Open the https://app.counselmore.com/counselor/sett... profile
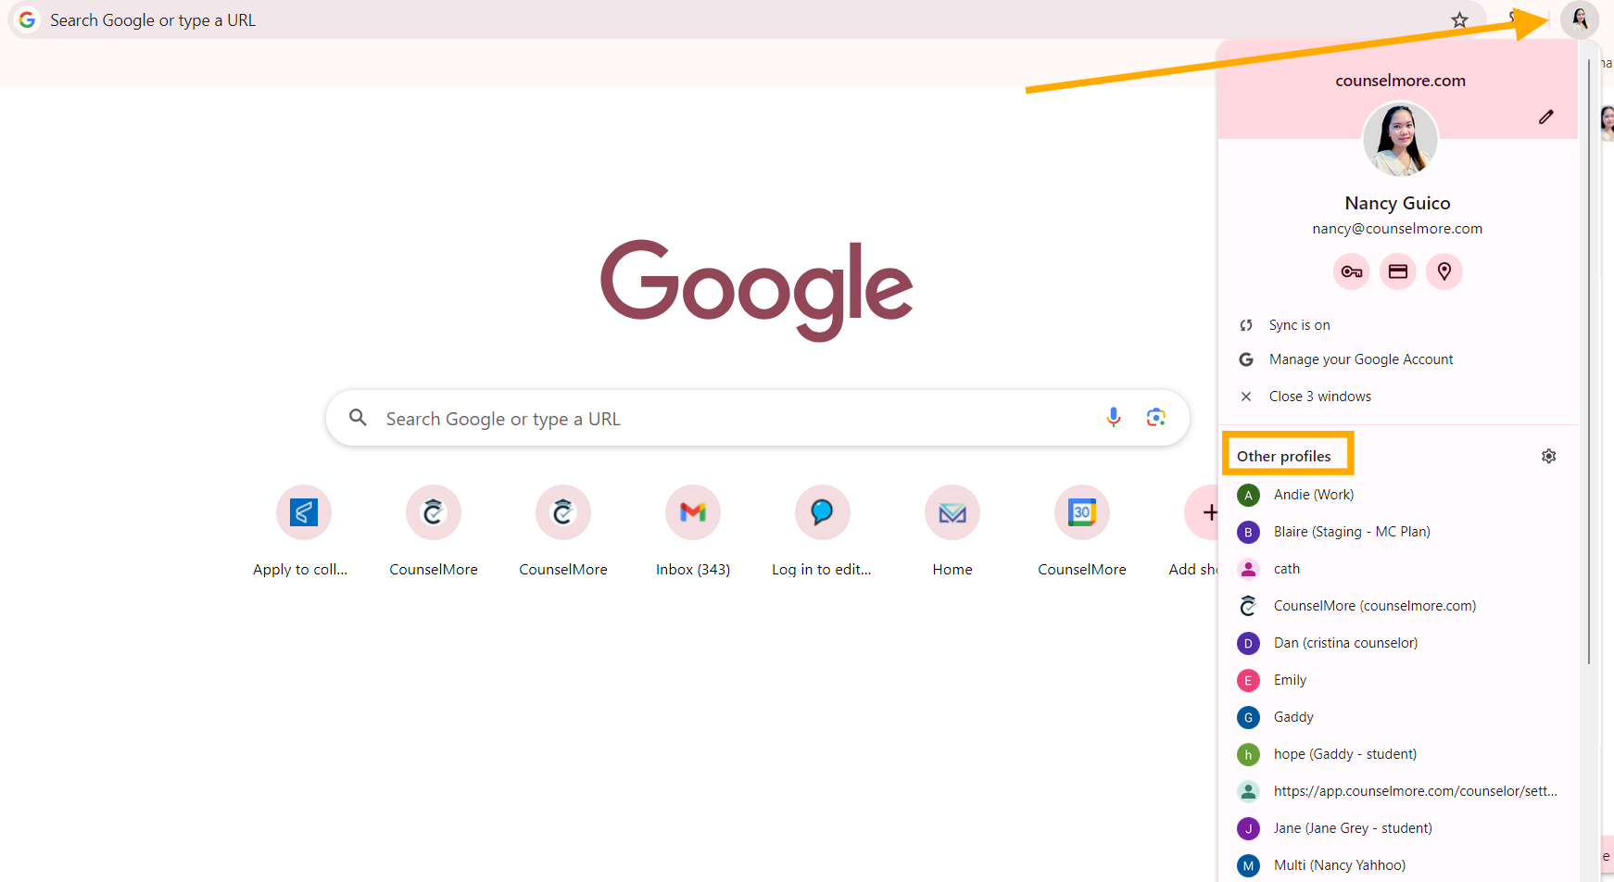This screenshot has height=882, width=1614. point(1398,791)
